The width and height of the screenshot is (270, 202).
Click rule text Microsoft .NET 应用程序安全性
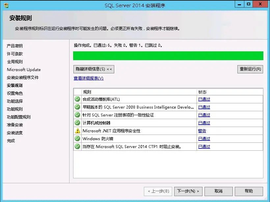[x=111, y=131]
